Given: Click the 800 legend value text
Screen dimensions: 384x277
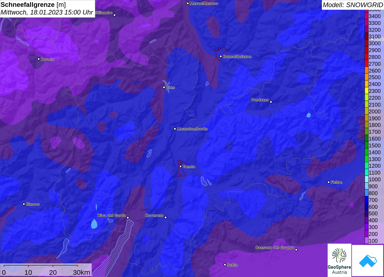Looking at the screenshot, I should [373, 193].
